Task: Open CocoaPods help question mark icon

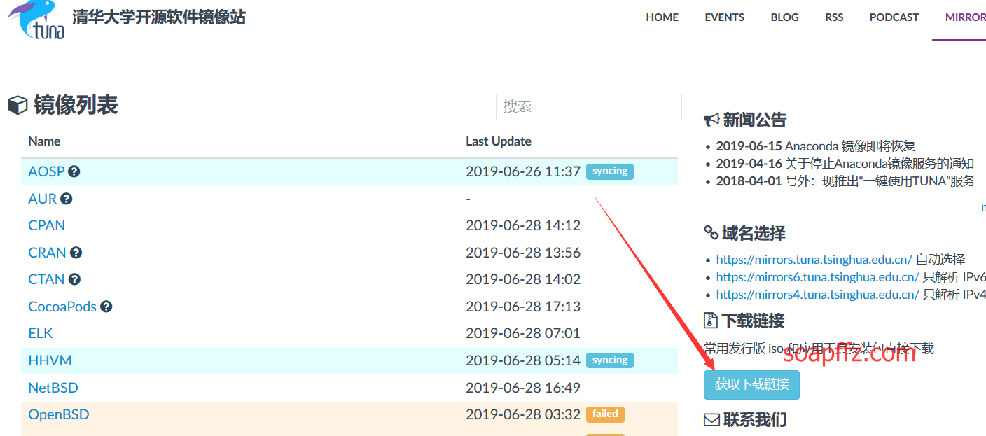Action: pos(106,307)
